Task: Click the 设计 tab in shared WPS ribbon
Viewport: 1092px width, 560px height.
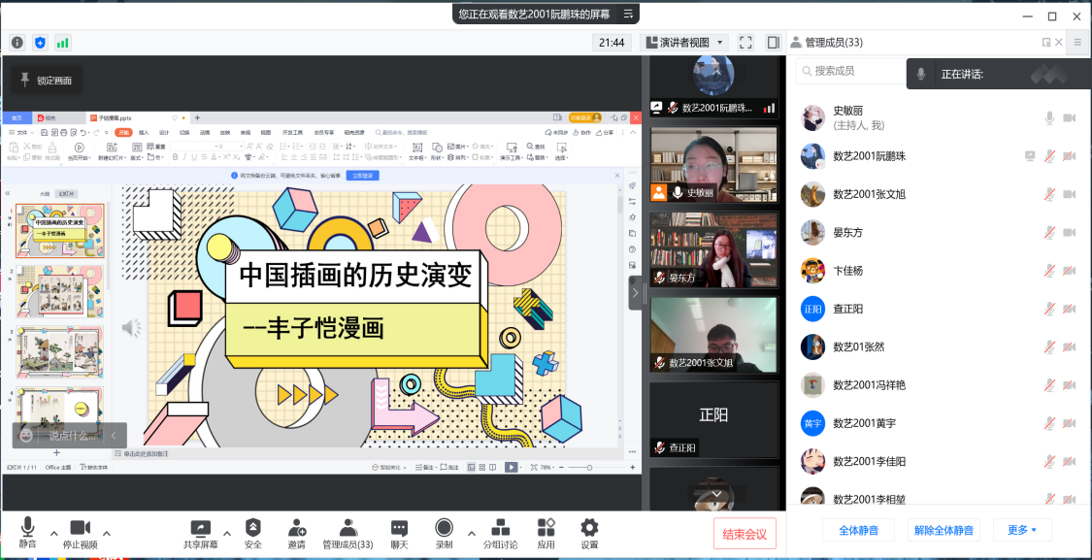Action: pos(164,132)
